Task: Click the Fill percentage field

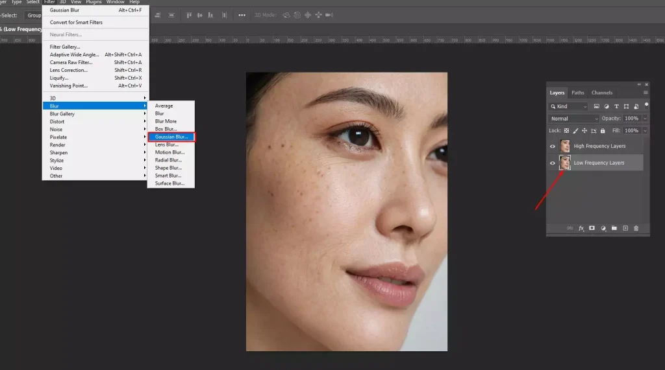Action: tap(631, 130)
